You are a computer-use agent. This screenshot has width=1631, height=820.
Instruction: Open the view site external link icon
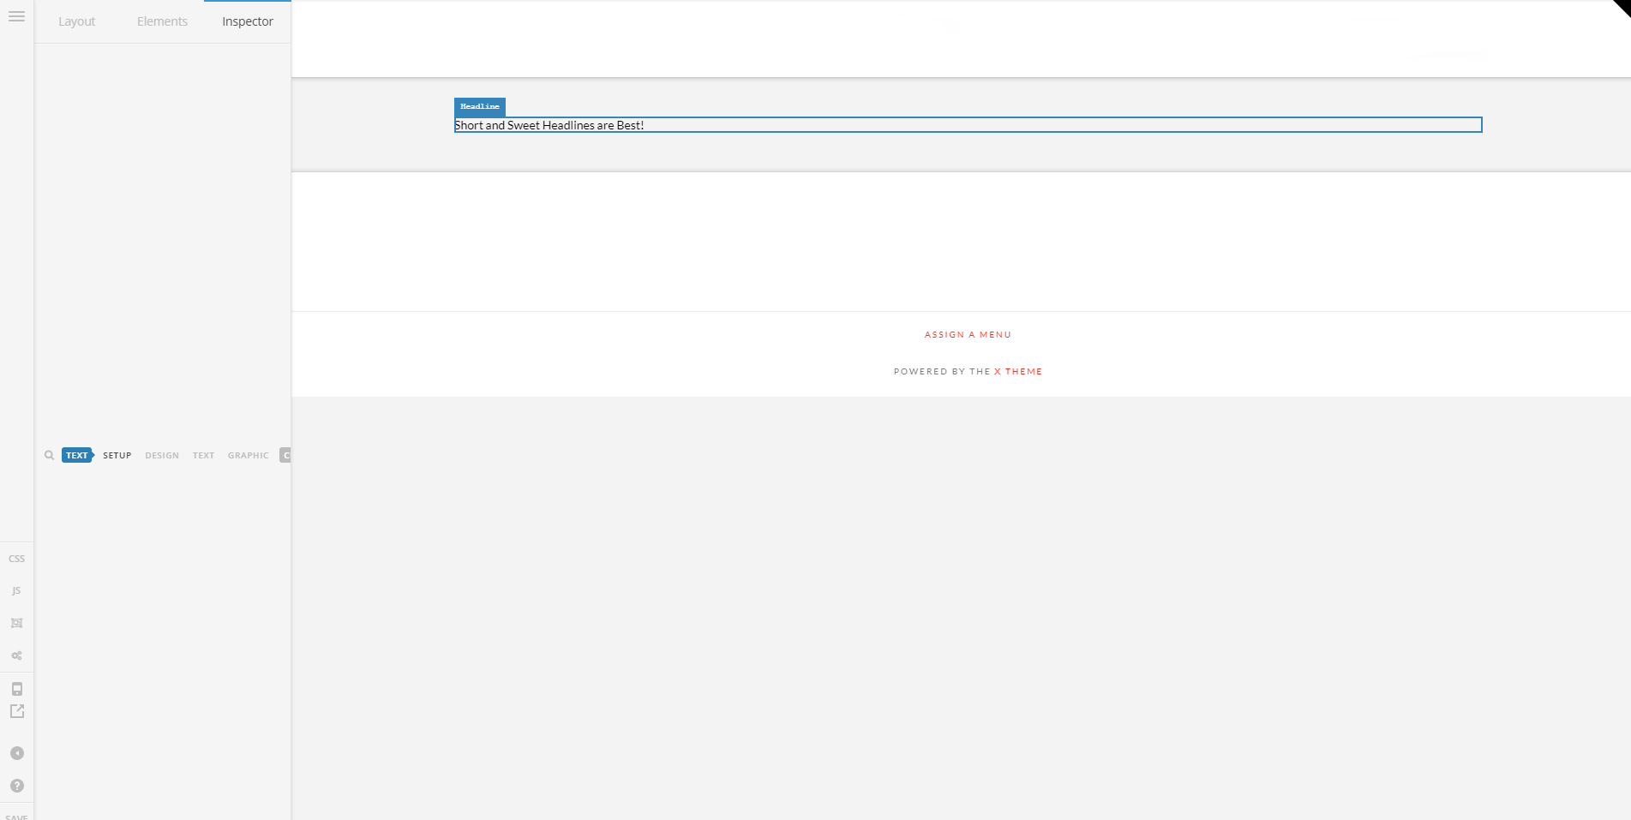tap(16, 711)
